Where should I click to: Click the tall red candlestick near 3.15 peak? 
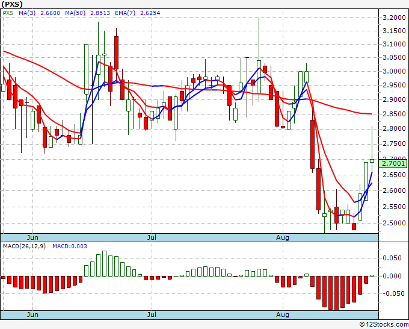pyautogui.click(x=116, y=53)
